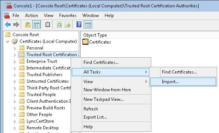The height and width of the screenshot is (133, 219).
Task: Open the File menu
Action: tap(16, 16)
